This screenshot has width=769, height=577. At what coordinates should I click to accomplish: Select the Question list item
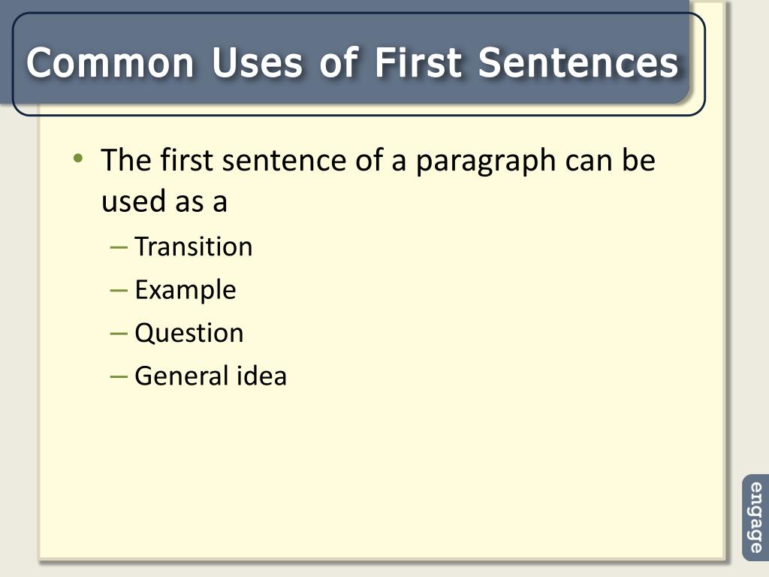click(188, 333)
